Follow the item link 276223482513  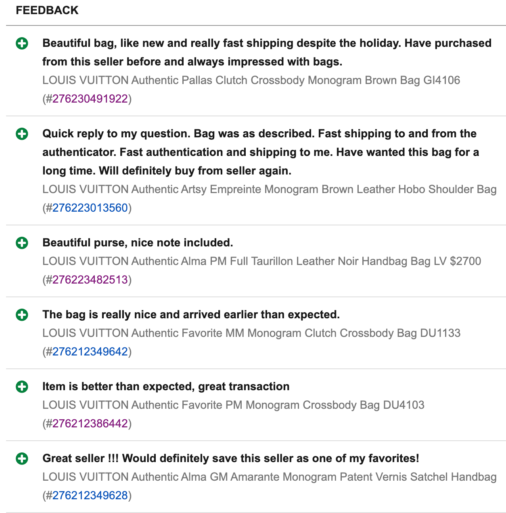coord(90,280)
